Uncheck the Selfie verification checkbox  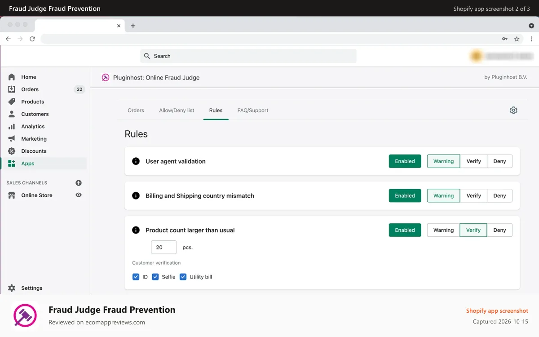[x=155, y=277]
